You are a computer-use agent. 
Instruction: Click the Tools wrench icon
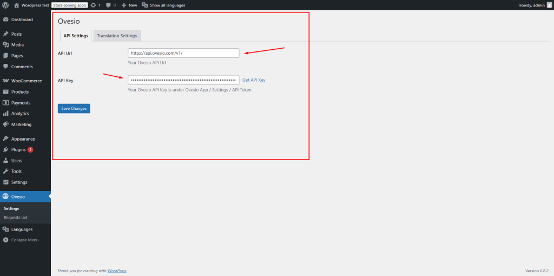[x=5, y=172]
